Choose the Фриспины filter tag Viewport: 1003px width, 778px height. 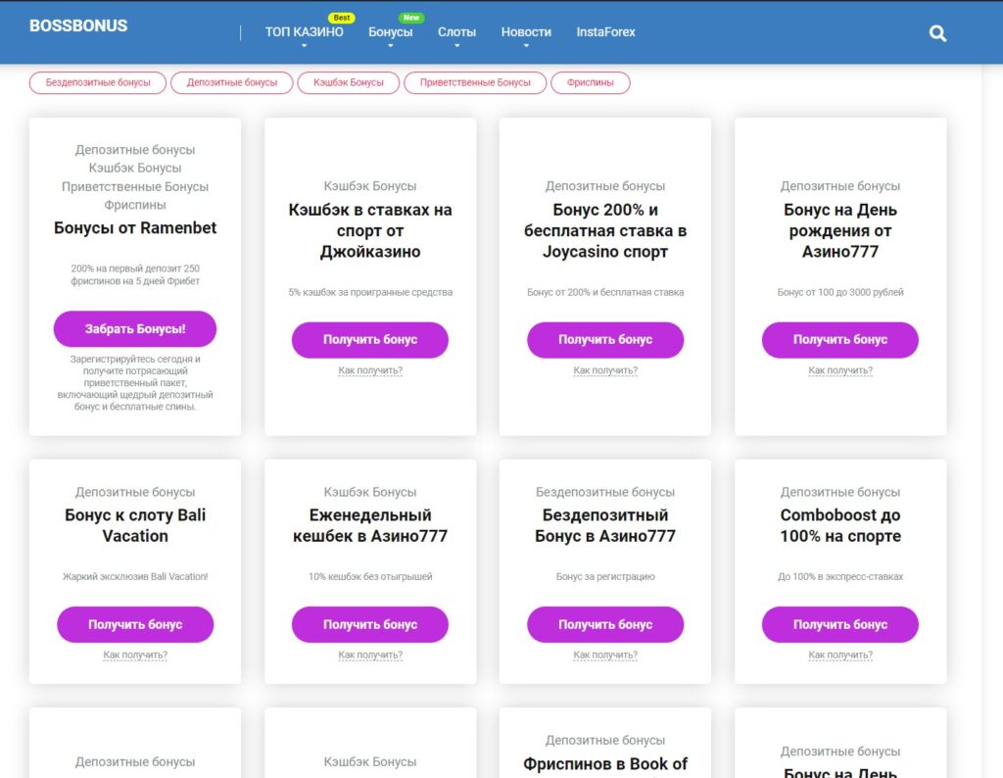(590, 83)
